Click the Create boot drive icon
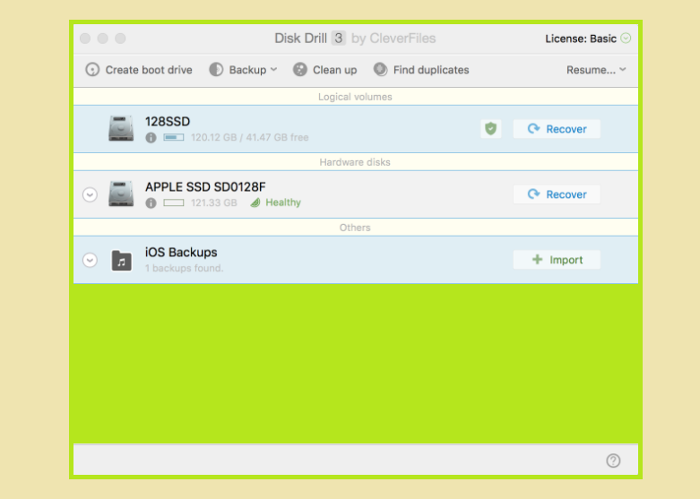Viewport: 700px width, 499px height. coord(92,70)
